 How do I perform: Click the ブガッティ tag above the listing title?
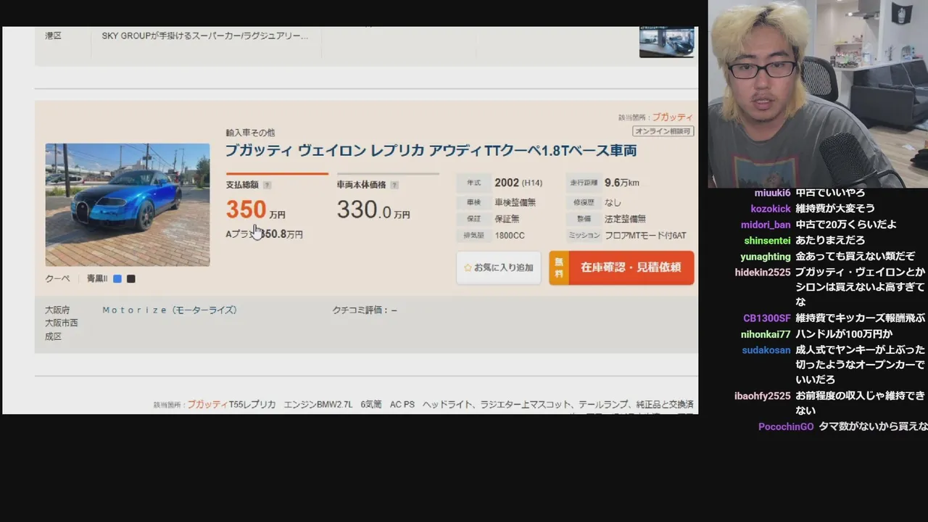[672, 117]
